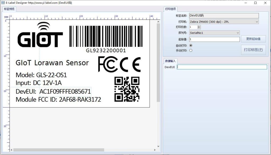Viewport: 271px width, 155px height.
Task: Open the 打印机 Zebra ZM400 dropdown
Action: click(224, 22)
